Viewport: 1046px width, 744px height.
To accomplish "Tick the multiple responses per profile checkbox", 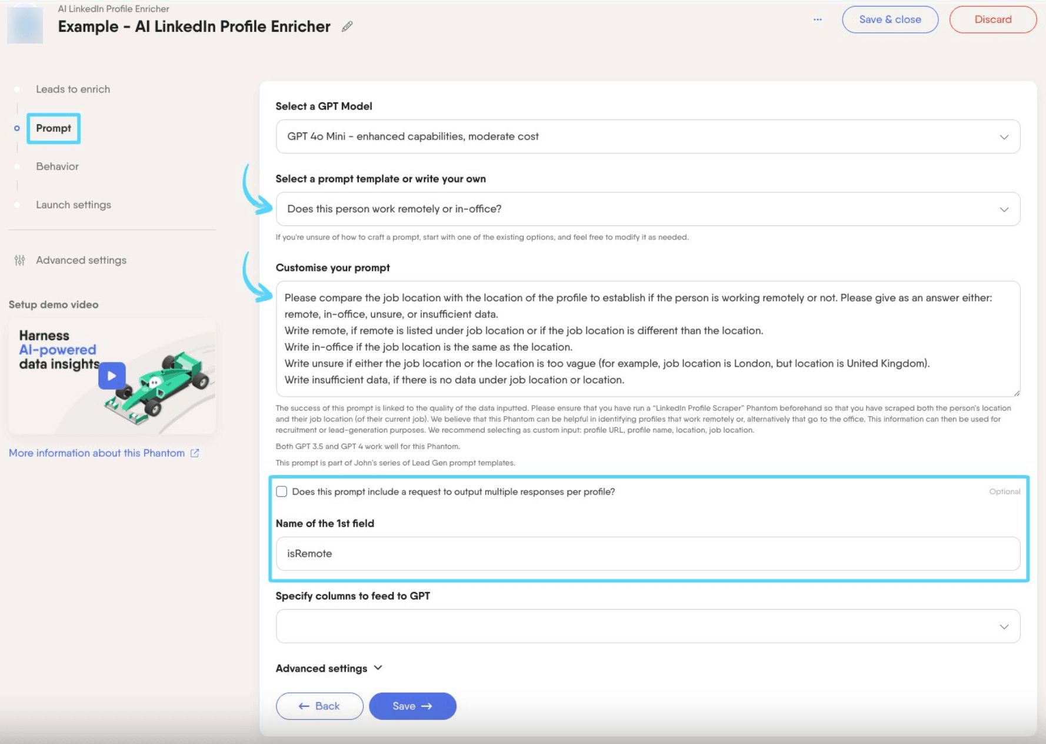I will pyautogui.click(x=282, y=491).
